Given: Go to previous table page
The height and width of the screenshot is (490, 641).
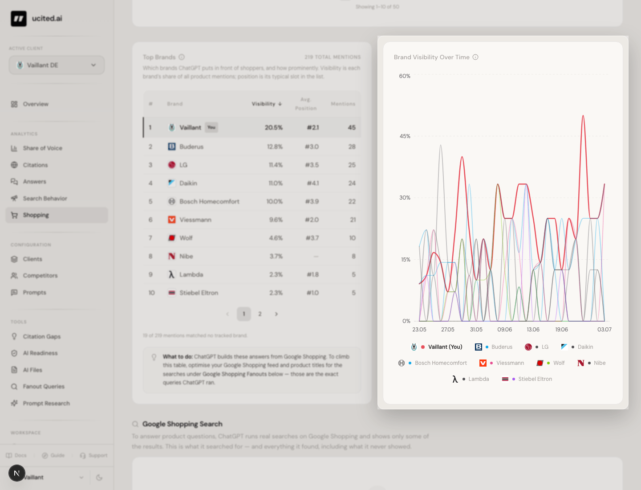Looking at the screenshot, I should [227, 314].
